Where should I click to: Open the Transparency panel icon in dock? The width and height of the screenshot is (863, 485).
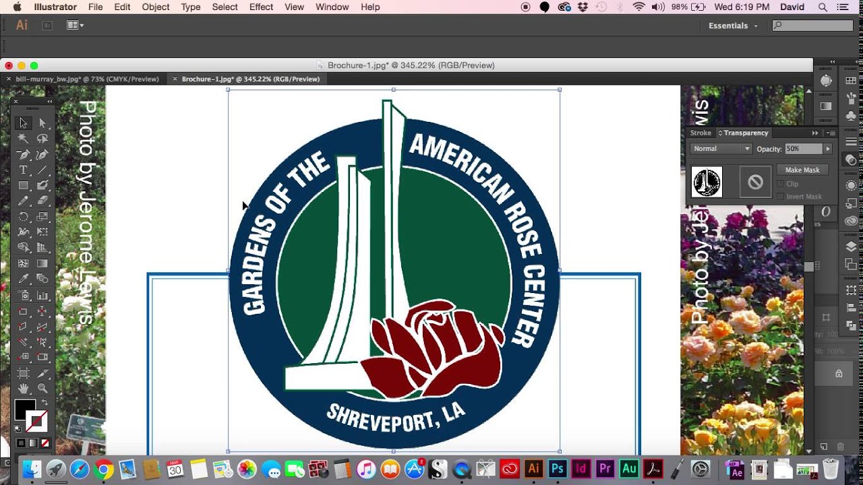pos(851,160)
